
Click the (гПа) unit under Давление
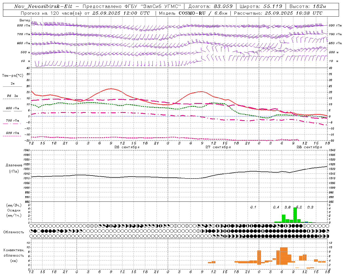14,172
